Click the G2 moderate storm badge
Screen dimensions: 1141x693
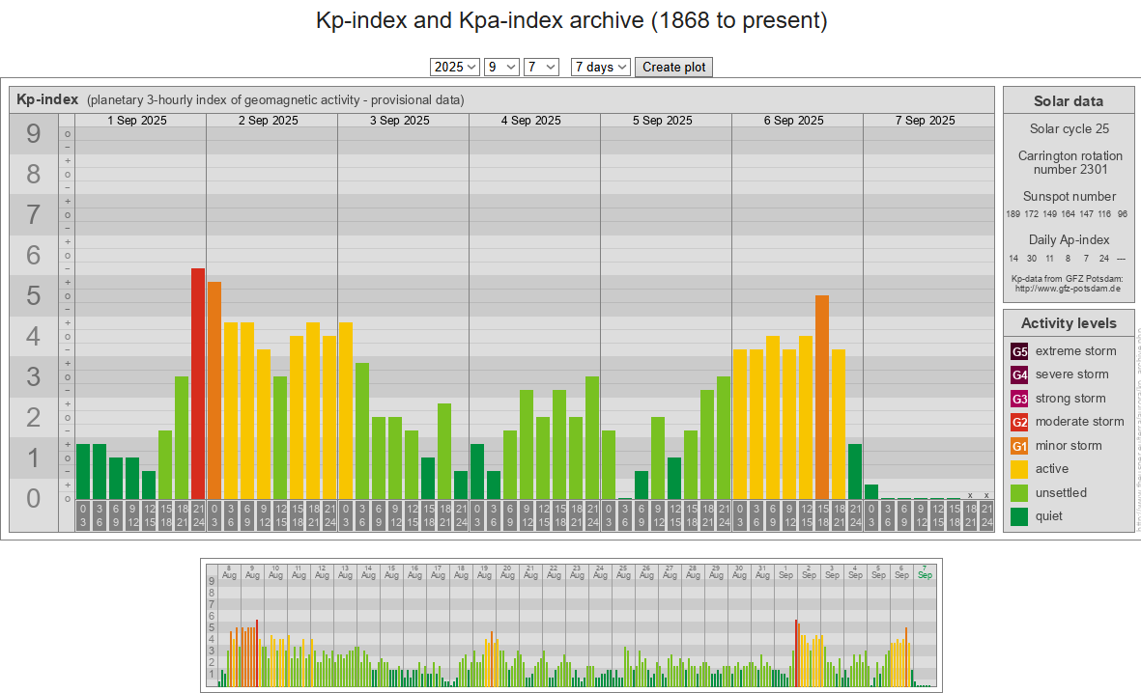point(1019,422)
